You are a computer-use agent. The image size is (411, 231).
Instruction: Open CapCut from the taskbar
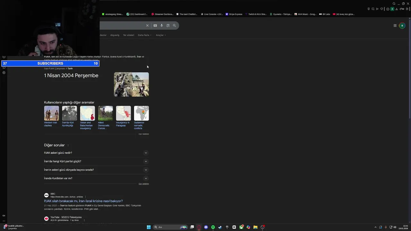[234, 227]
